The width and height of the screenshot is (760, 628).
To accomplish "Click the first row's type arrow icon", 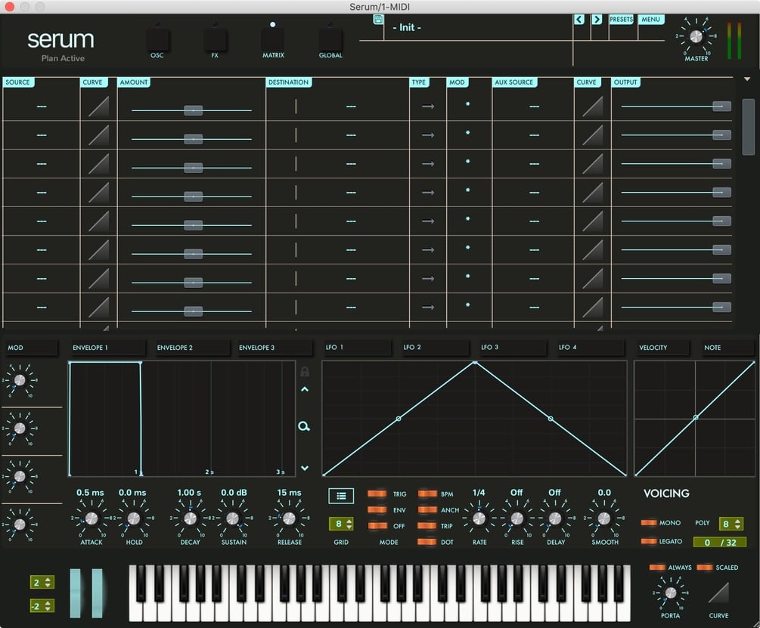I will [x=428, y=106].
